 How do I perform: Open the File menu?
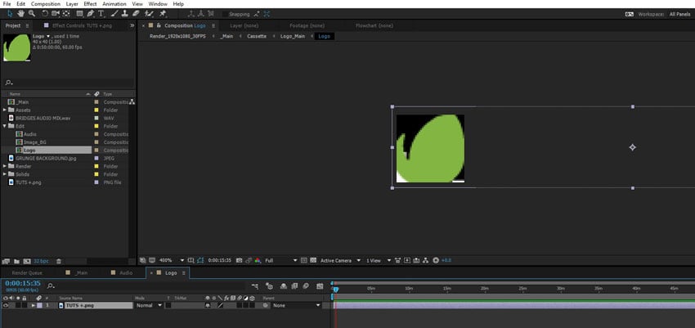point(7,4)
